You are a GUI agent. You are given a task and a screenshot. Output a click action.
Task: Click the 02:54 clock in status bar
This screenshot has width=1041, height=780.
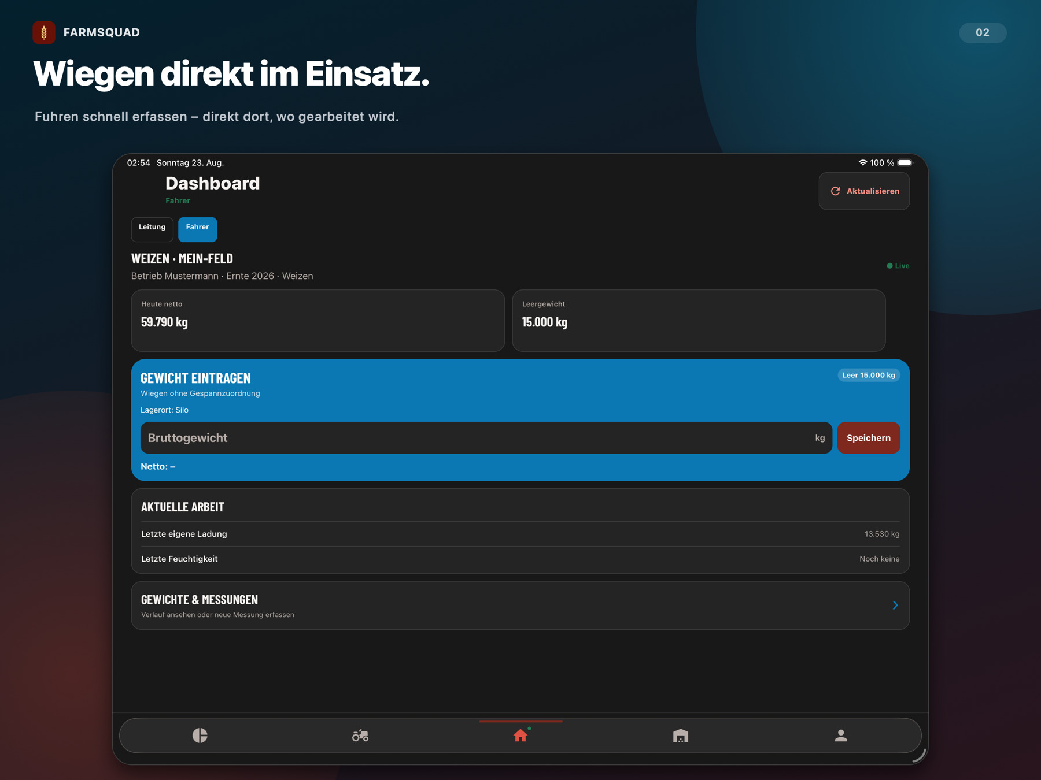pos(138,163)
